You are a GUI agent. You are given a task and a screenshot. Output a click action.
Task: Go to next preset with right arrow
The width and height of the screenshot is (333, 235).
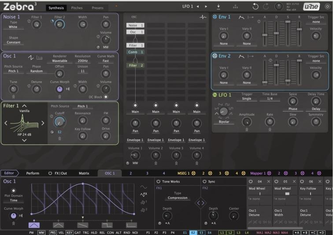point(205,7)
